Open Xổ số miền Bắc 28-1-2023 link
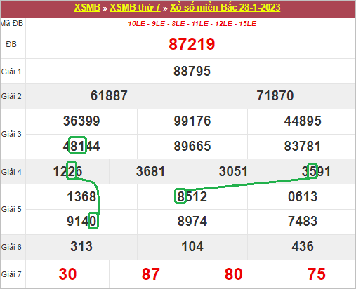 point(225,7)
